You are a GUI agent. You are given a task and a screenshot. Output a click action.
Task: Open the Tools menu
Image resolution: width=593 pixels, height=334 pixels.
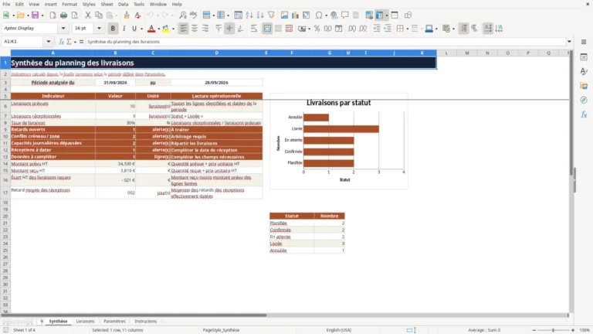point(139,4)
